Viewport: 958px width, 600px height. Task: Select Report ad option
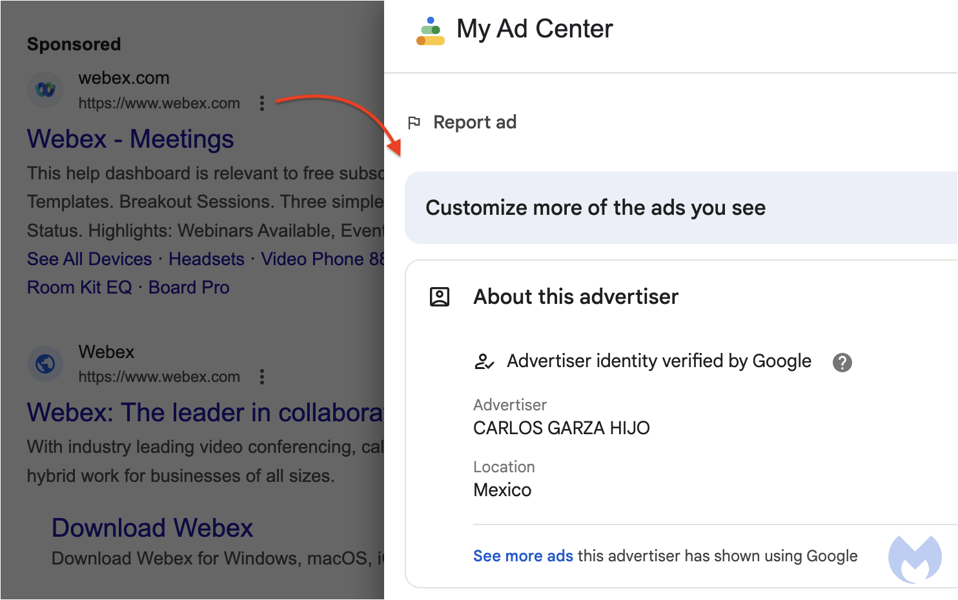(474, 122)
